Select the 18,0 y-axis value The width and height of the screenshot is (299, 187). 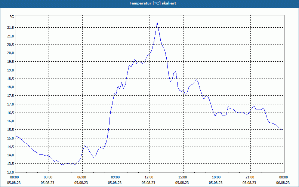click(x=10, y=87)
